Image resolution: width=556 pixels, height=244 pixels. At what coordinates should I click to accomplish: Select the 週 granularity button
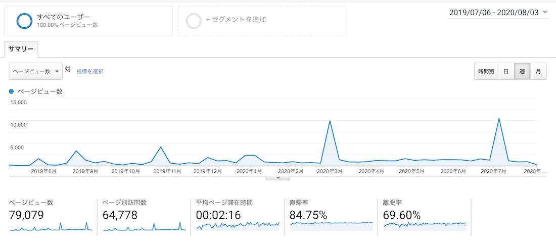(522, 71)
